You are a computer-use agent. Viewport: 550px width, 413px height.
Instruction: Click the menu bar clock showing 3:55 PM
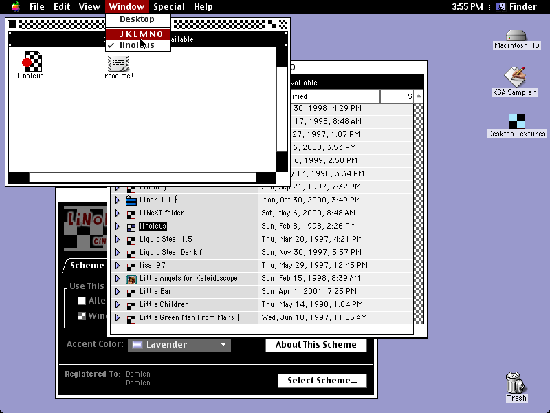tap(467, 7)
